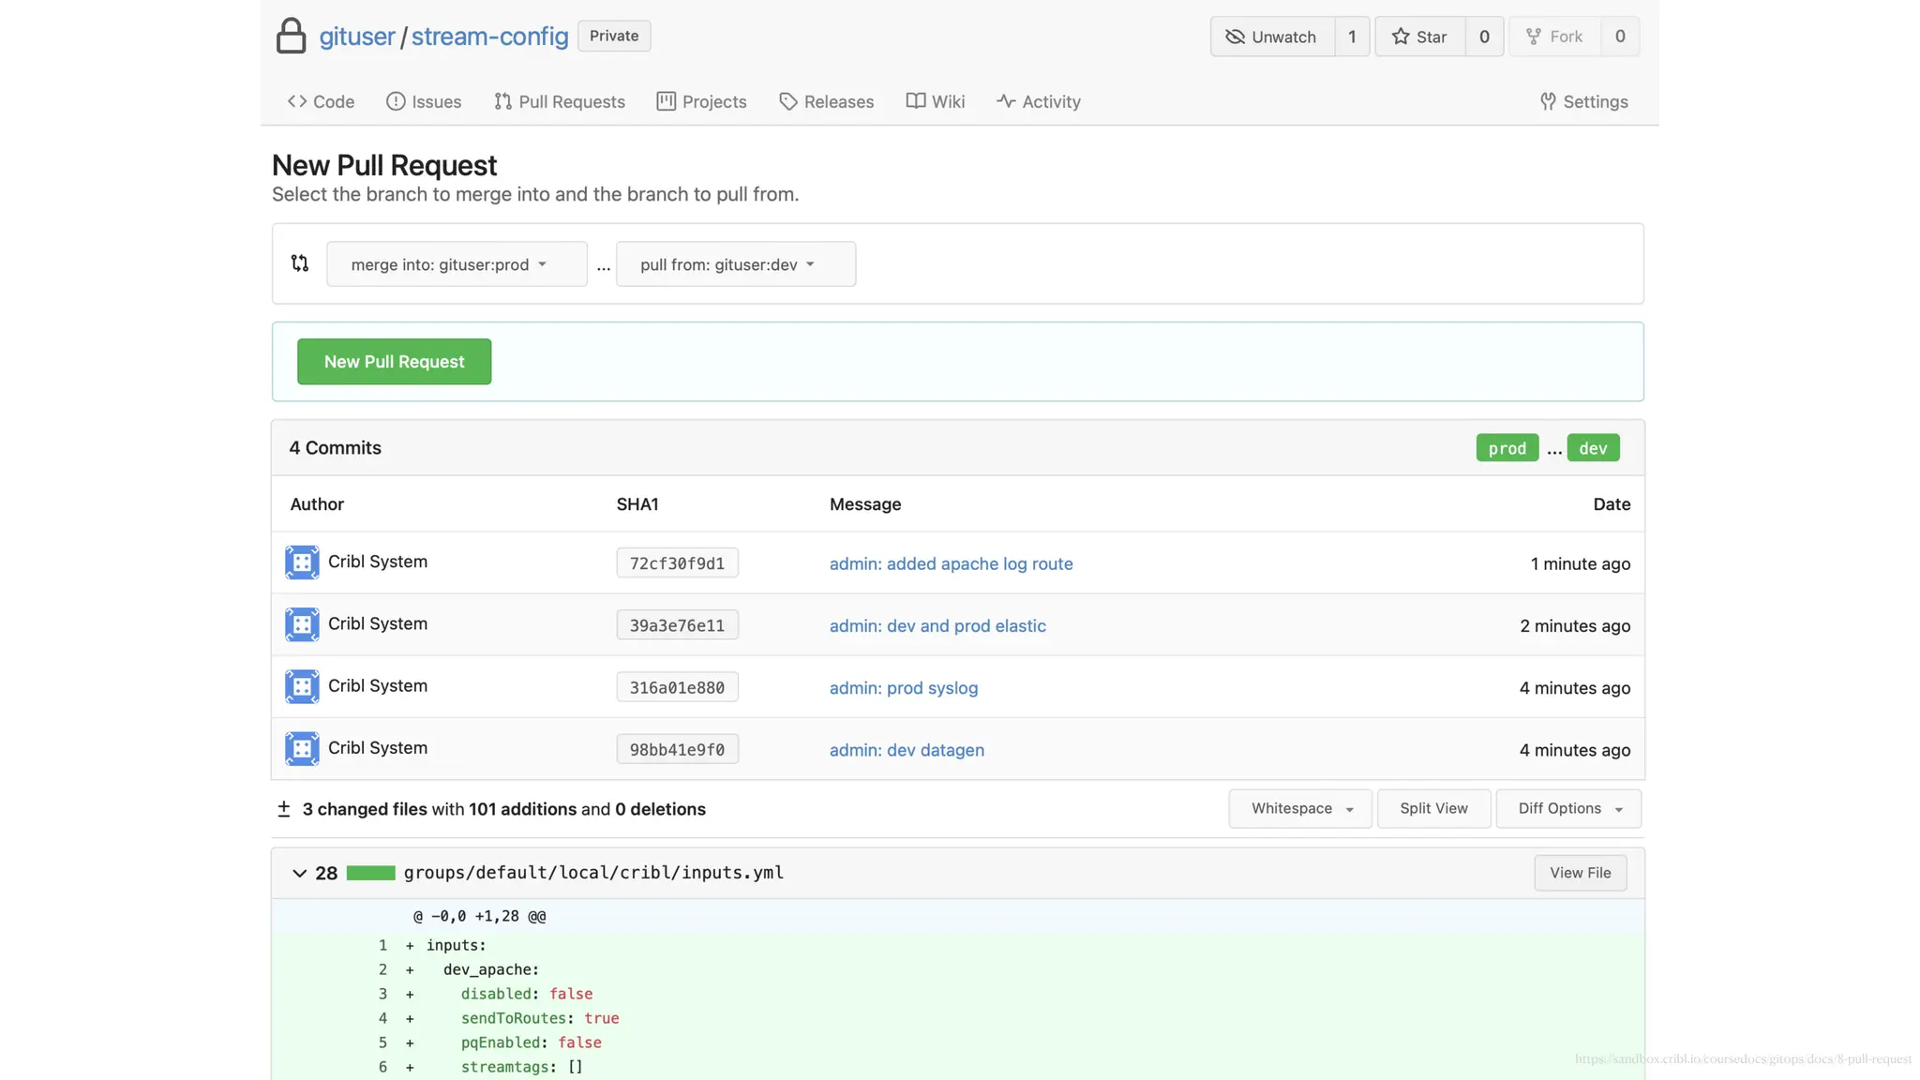This screenshot has height=1080, width=1920.
Task: Open the Diff Options dropdown
Action: pos(1568,808)
